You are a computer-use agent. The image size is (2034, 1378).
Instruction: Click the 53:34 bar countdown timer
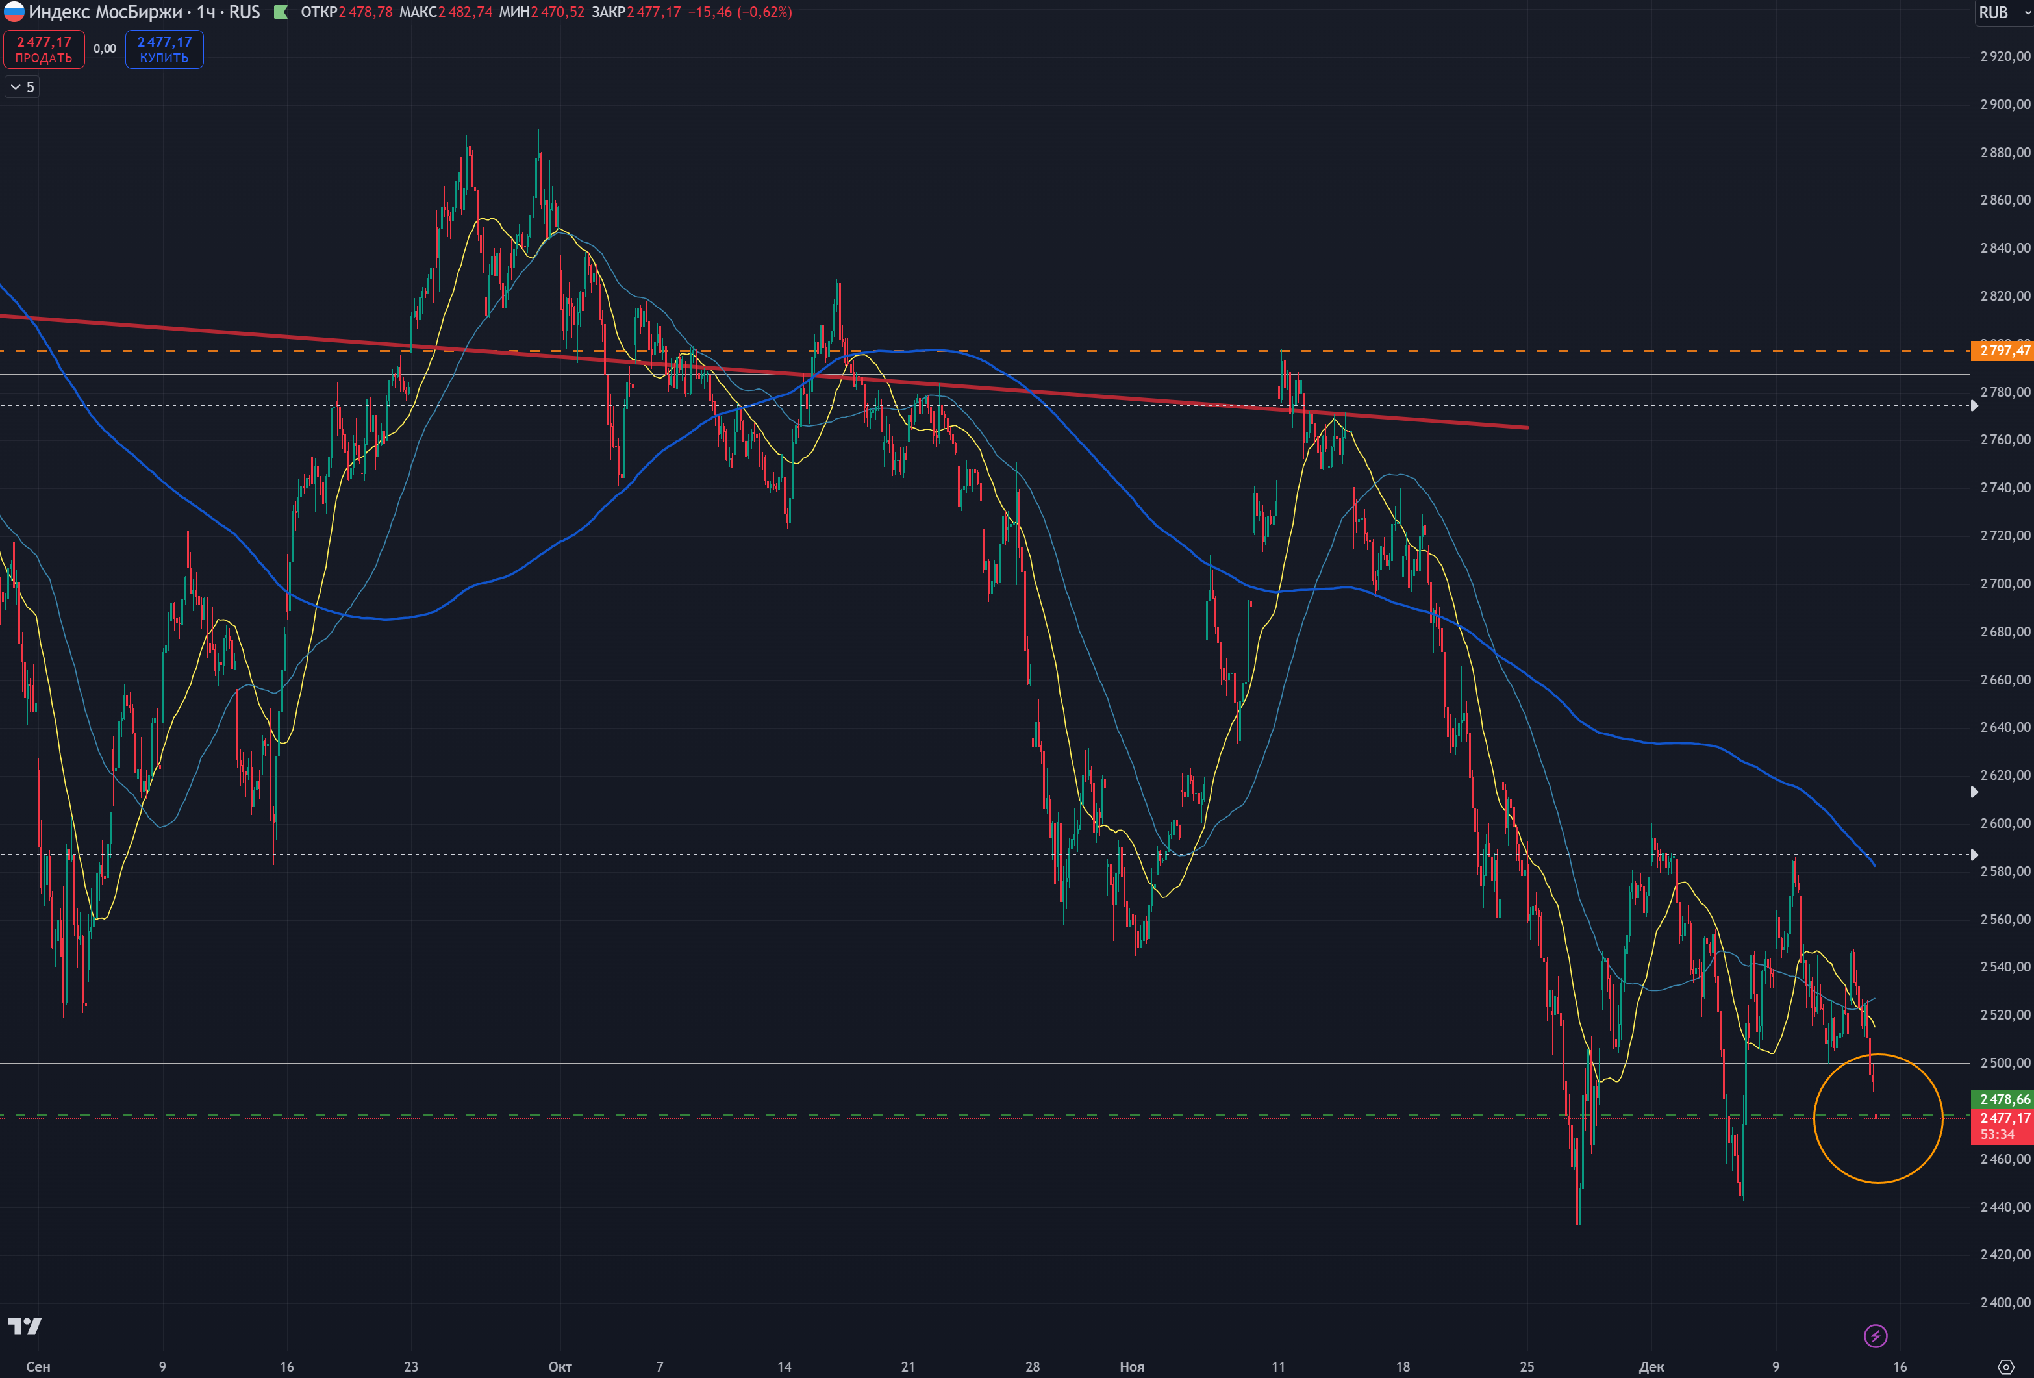(x=1996, y=1134)
